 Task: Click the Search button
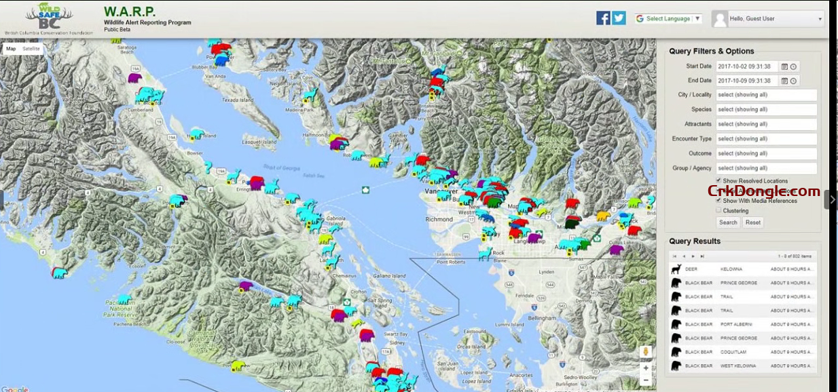click(x=728, y=222)
